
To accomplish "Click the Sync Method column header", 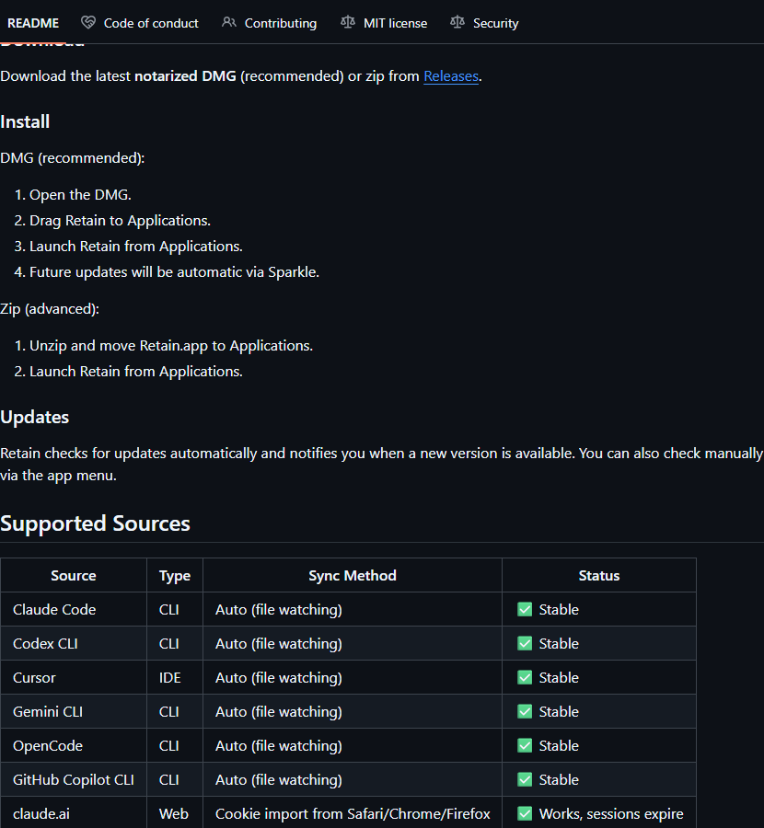I will 353,576.
